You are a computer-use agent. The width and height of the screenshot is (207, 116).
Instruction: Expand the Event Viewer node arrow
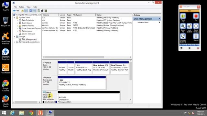coord(17,23)
